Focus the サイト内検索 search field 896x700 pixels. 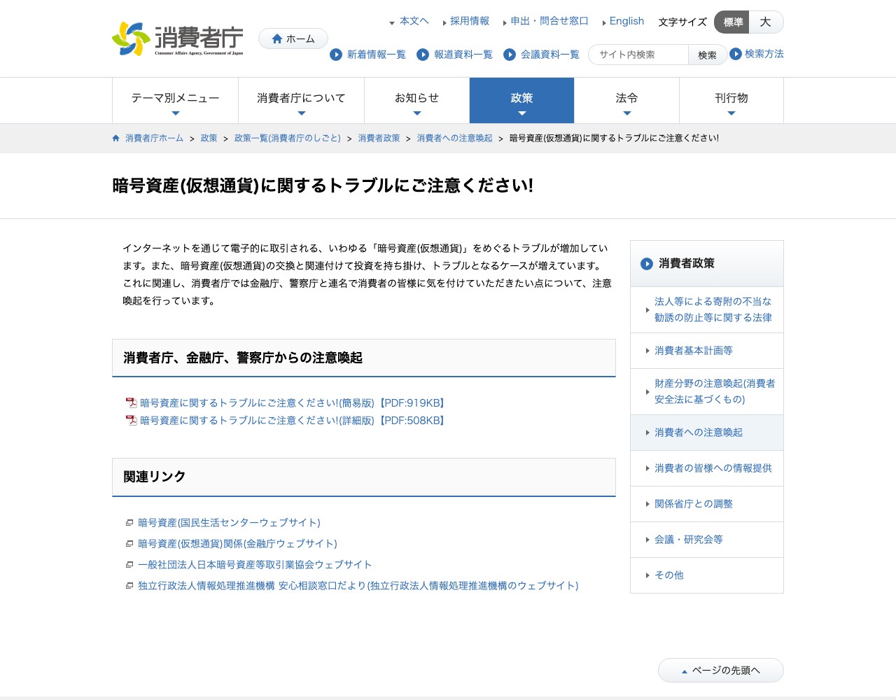(x=638, y=55)
